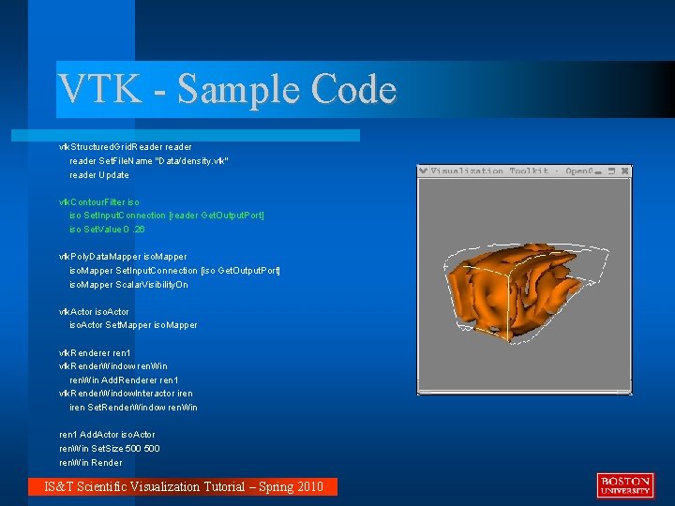
Task: Open the Visualization Toolkit window menu icon
Action: click(423, 171)
